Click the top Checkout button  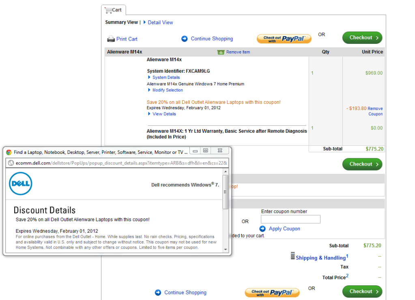[362, 38]
